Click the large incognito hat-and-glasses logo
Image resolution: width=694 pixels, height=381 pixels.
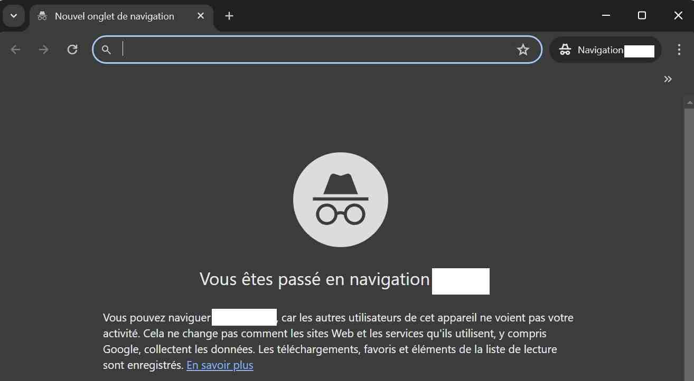341,200
